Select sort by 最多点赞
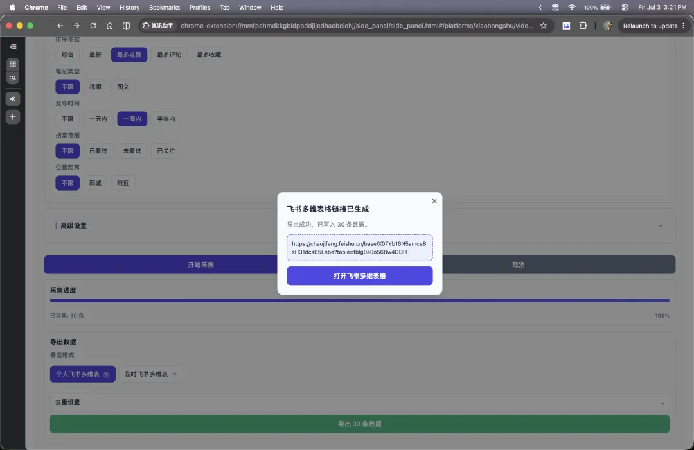 [x=129, y=55]
